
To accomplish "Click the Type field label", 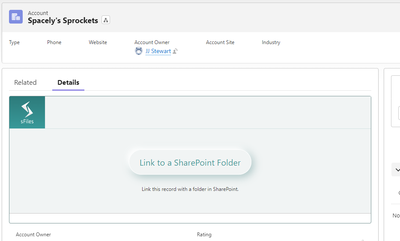I will coord(14,42).
